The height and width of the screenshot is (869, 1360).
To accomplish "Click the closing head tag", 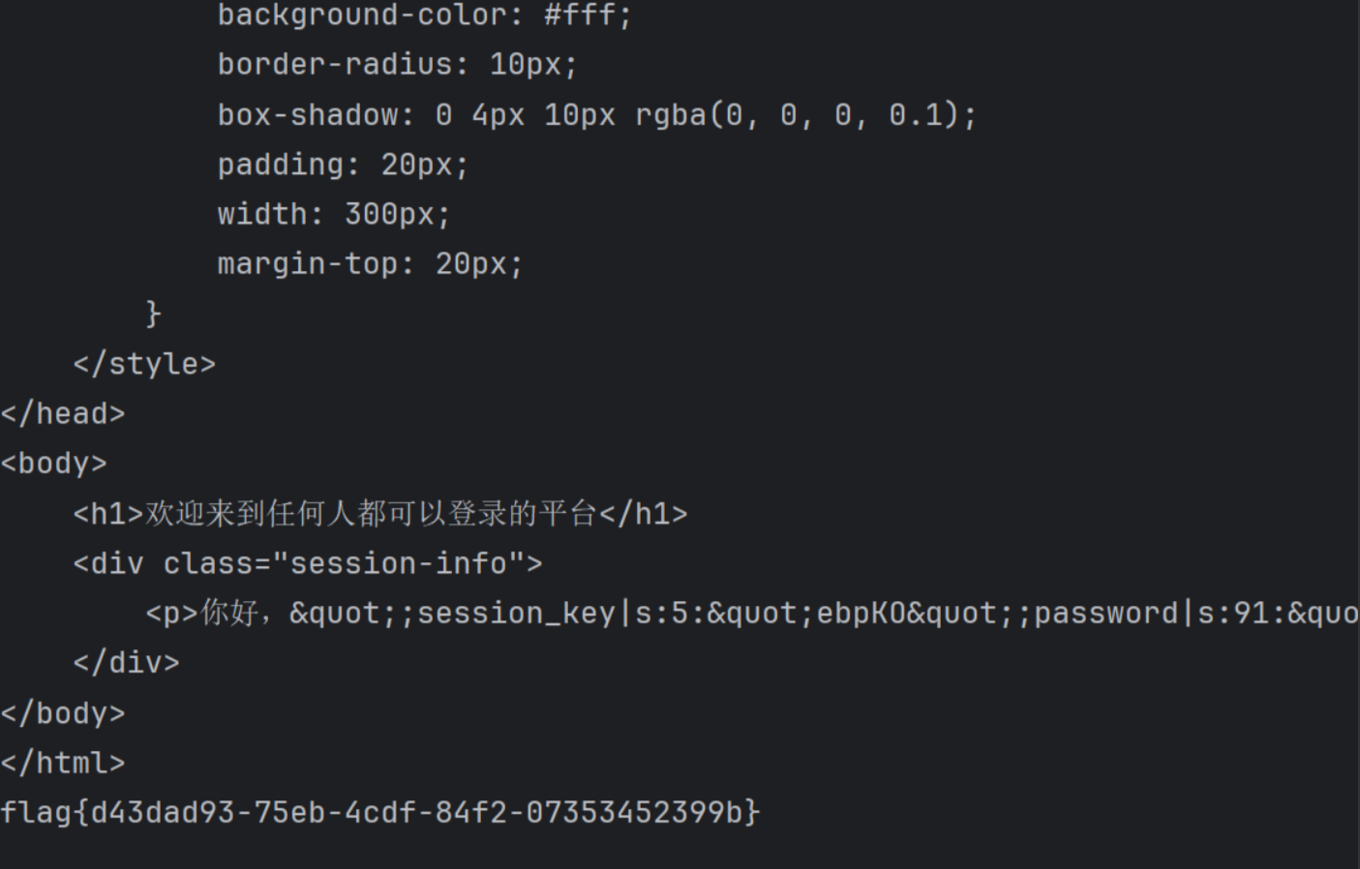I will click(63, 414).
